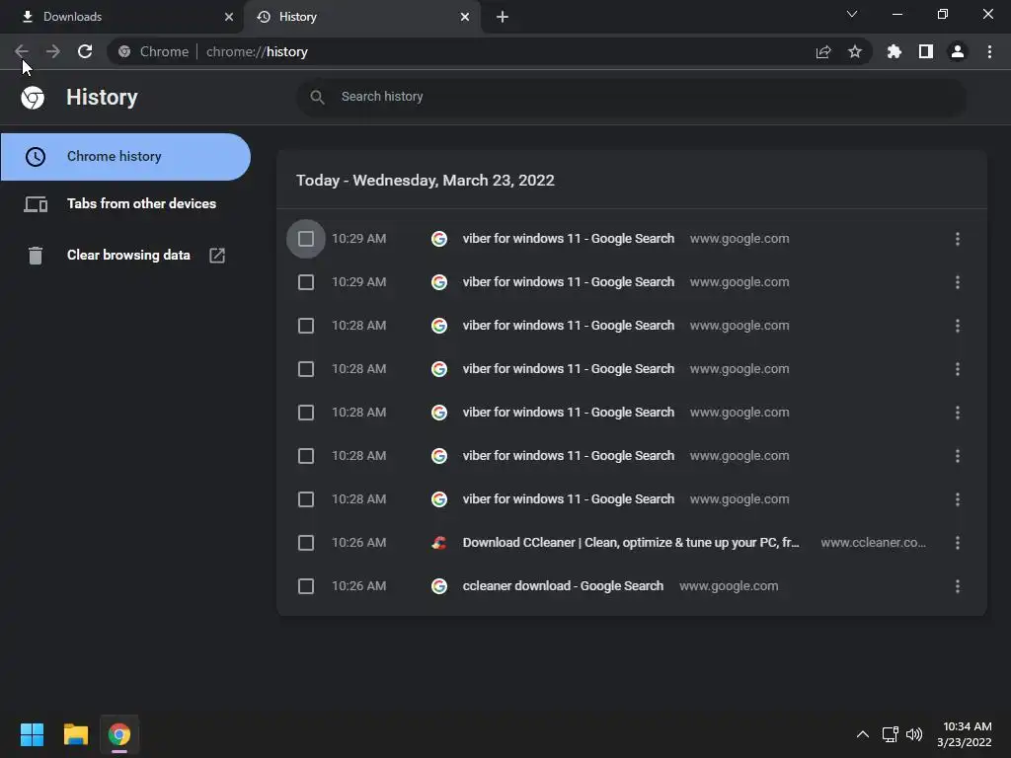The image size is (1011, 758).
Task: Open more actions for the Download CCleaner entry
Action: (x=958, y=543)
